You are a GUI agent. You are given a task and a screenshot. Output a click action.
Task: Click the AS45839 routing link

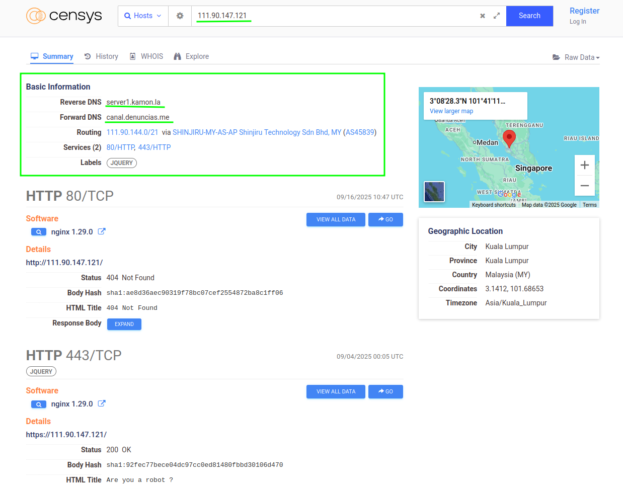tap(360, 132)
